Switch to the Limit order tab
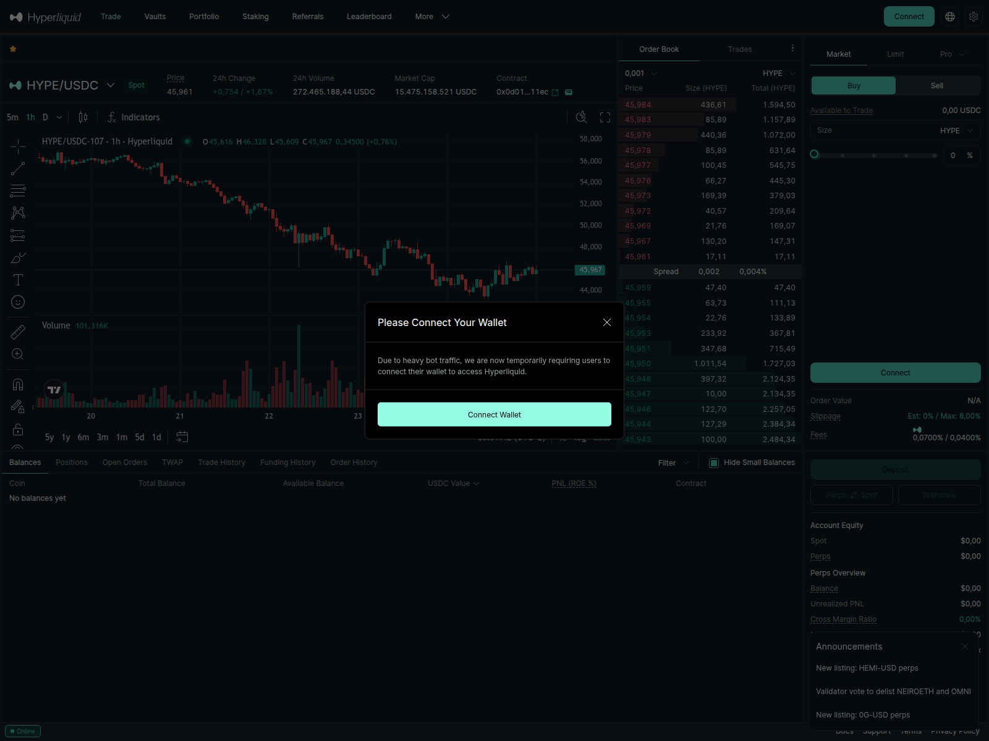This screenshot has height=741, width=989. coord(896,54)
